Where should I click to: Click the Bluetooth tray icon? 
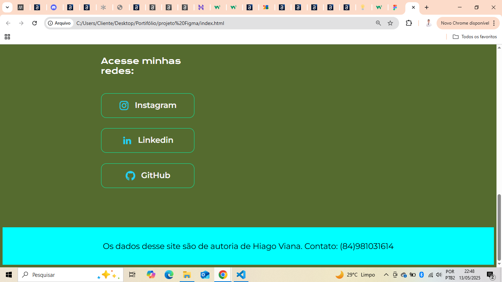pyautogui.click(x=422, y=275)
